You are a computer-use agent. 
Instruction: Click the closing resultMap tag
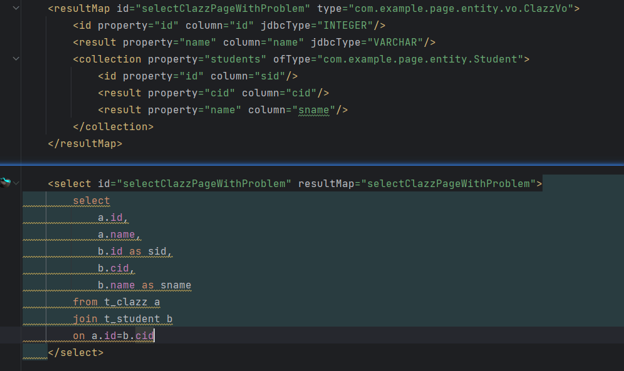click(x=85, y=143)
